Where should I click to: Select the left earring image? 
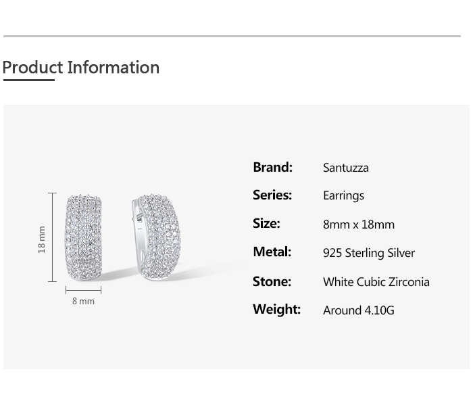click(x=83, y=239)
